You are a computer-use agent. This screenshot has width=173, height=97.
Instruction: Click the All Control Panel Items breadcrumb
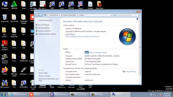click(x=68, y=15)
